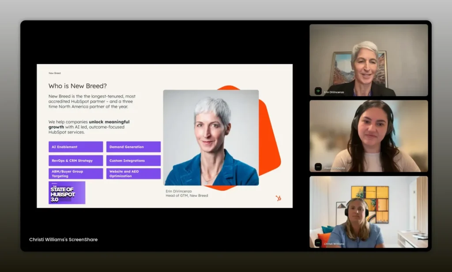The height and width of the screenshot is (272, 452).
Task: Select the Demand Generation service box
Action: tap(133, 147)
